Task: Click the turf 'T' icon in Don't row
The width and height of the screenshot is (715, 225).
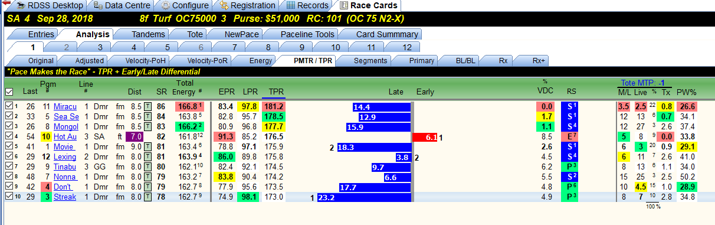Action: point(148,187)
